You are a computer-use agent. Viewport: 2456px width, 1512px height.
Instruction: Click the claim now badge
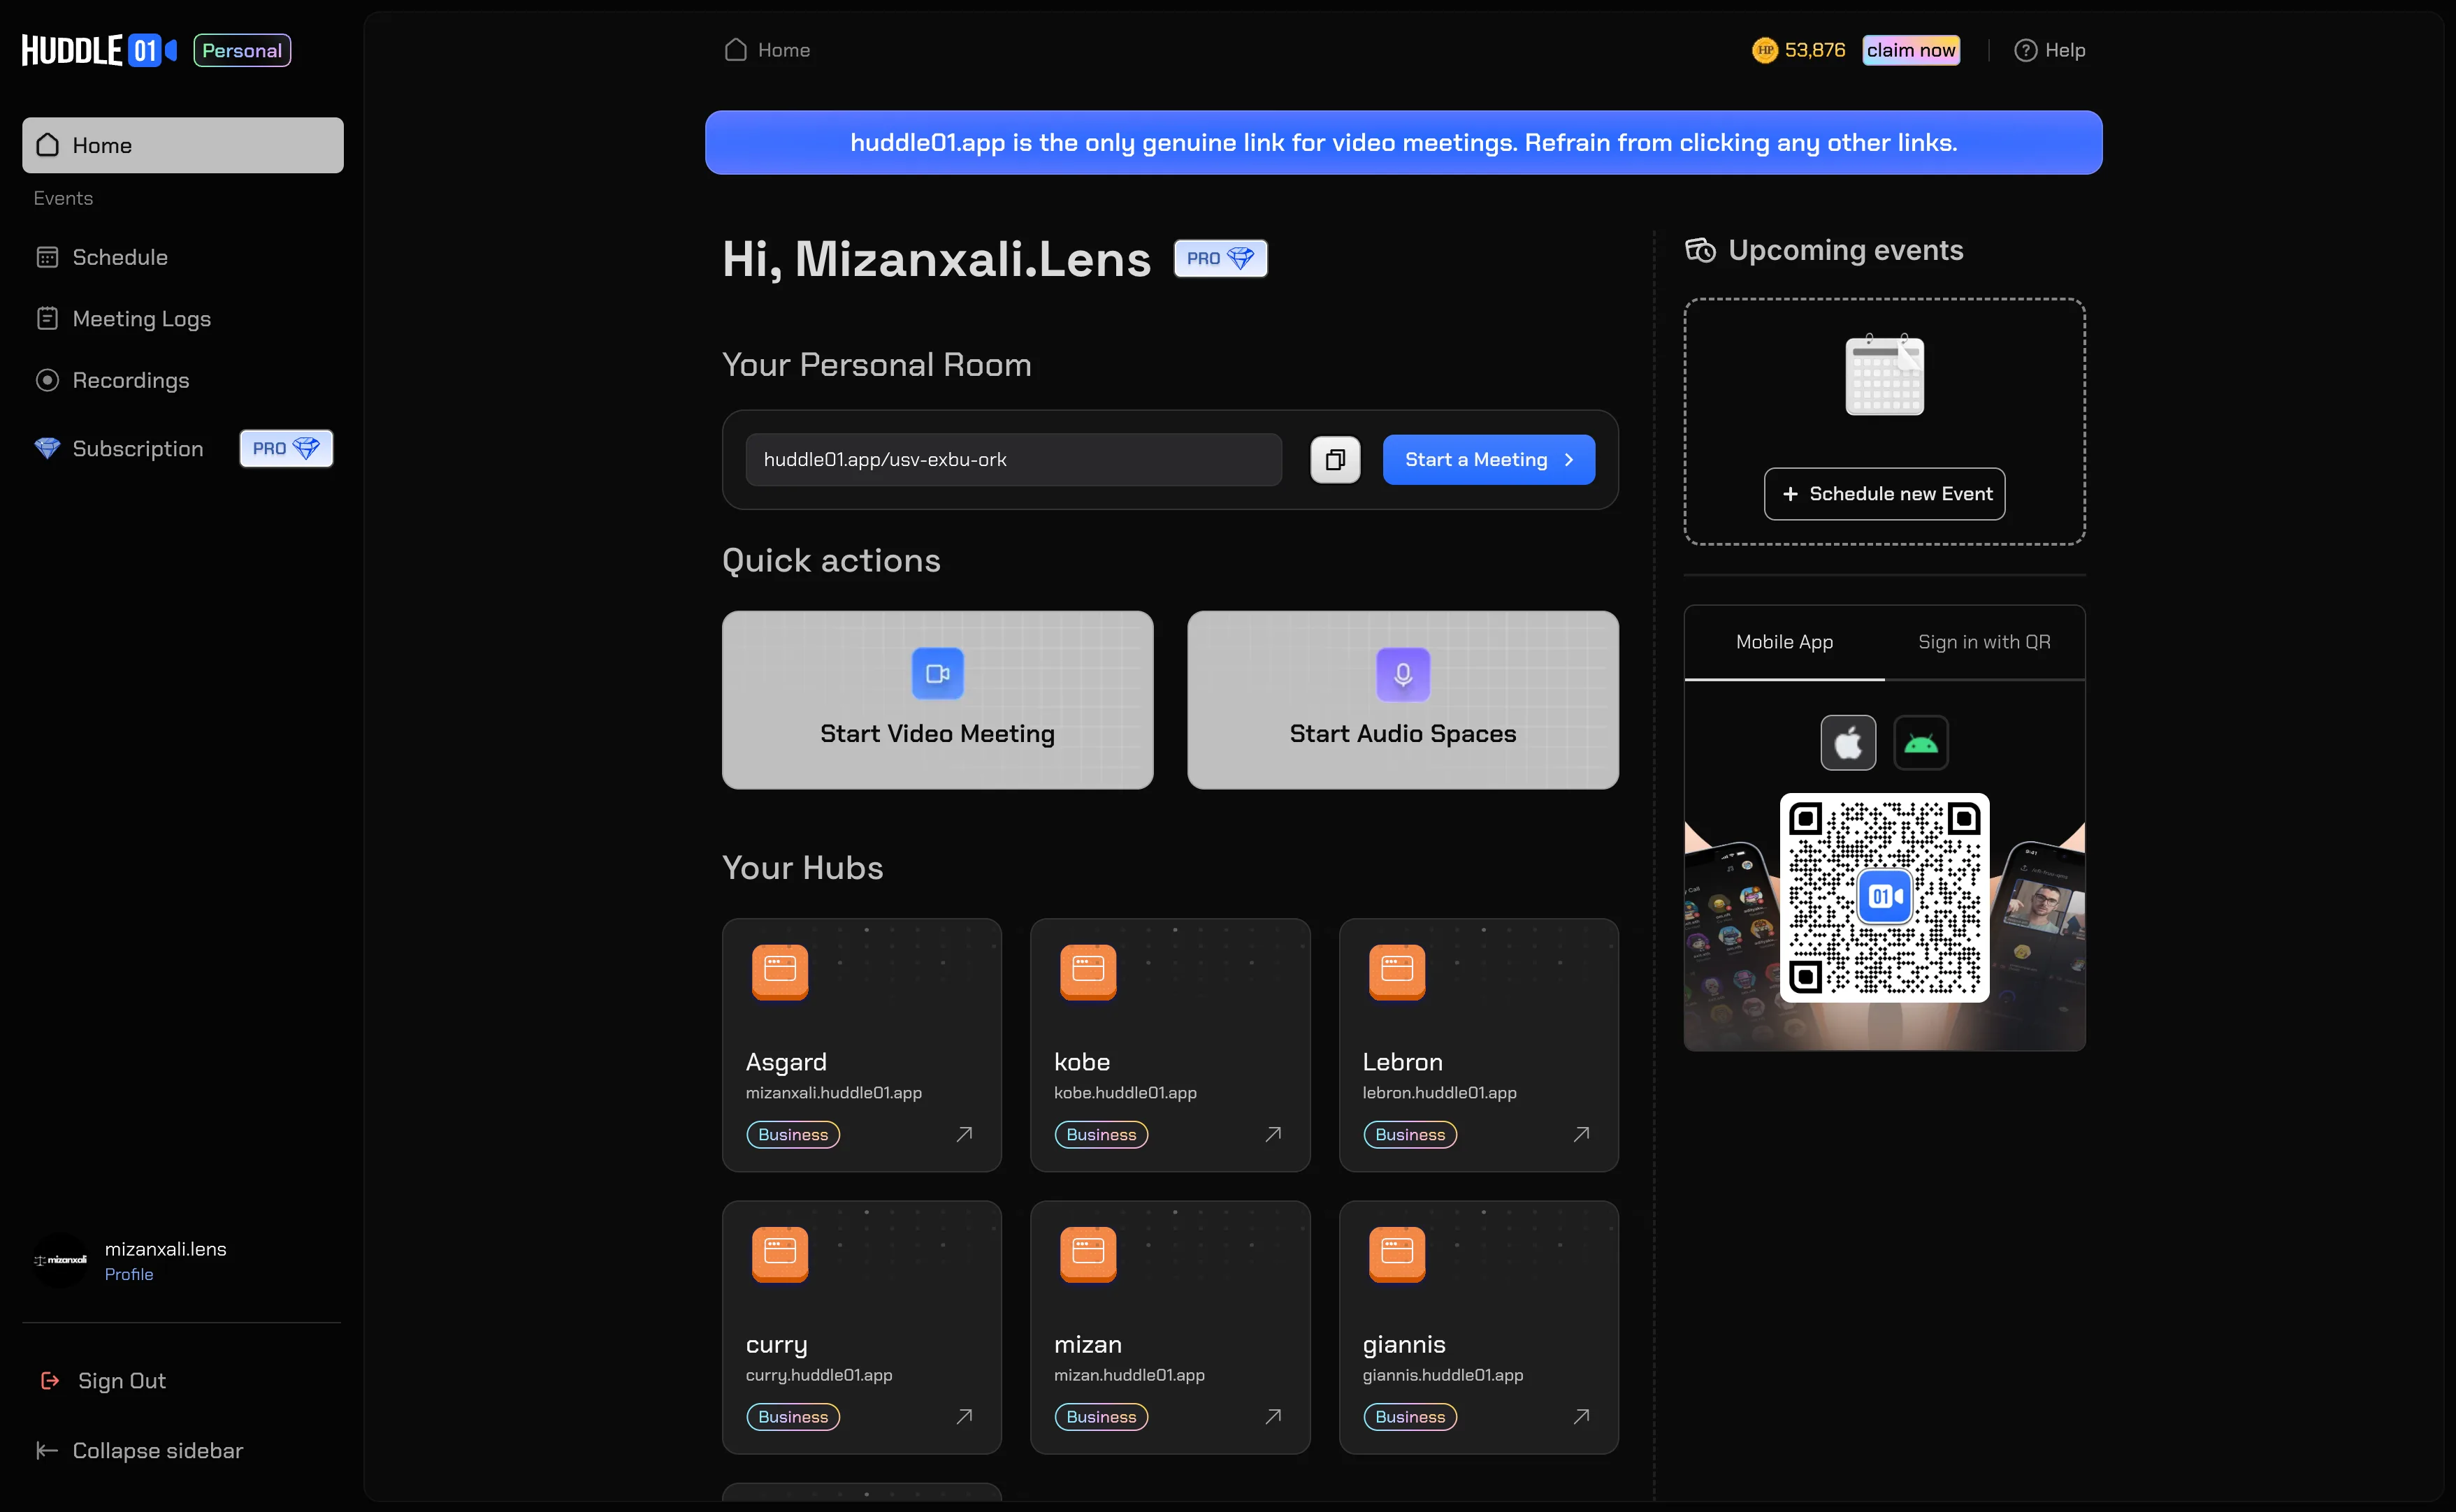click(x=1910, y=49)
